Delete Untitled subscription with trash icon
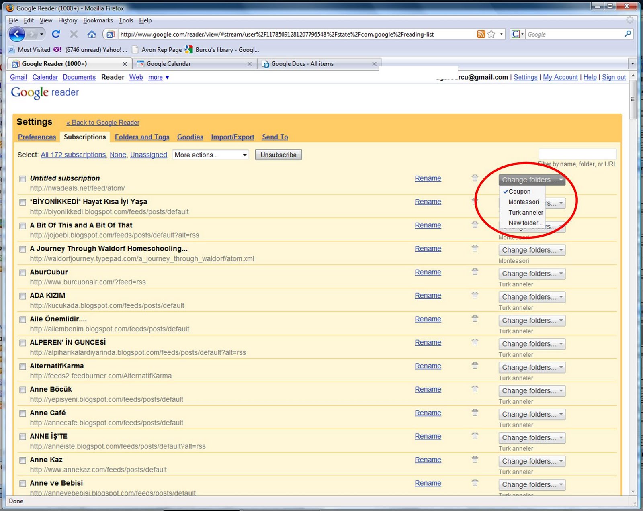This screenshot has height=511, width=643. 475,178
